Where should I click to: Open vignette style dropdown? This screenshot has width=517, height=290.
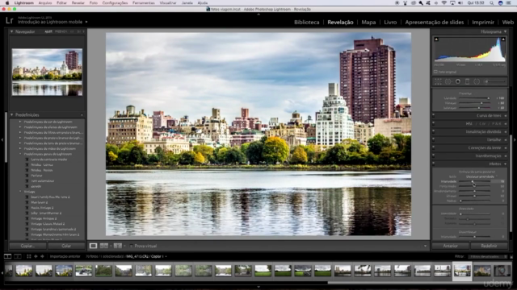tap(481, 176)
